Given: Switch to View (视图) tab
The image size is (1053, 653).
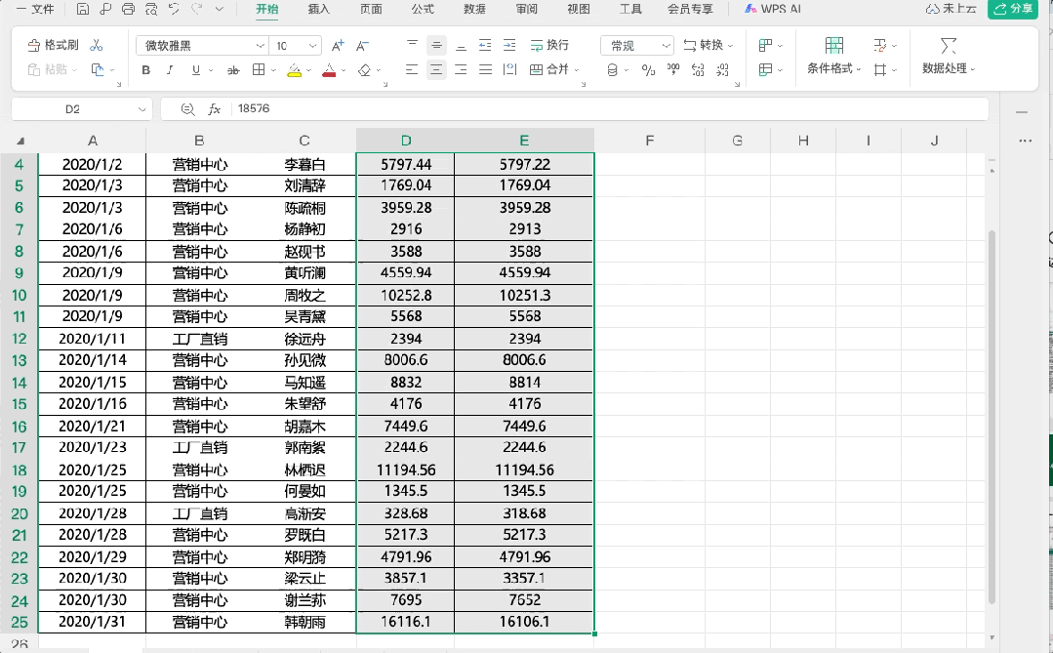Looking at the screenshot, I should click(579, 9).
